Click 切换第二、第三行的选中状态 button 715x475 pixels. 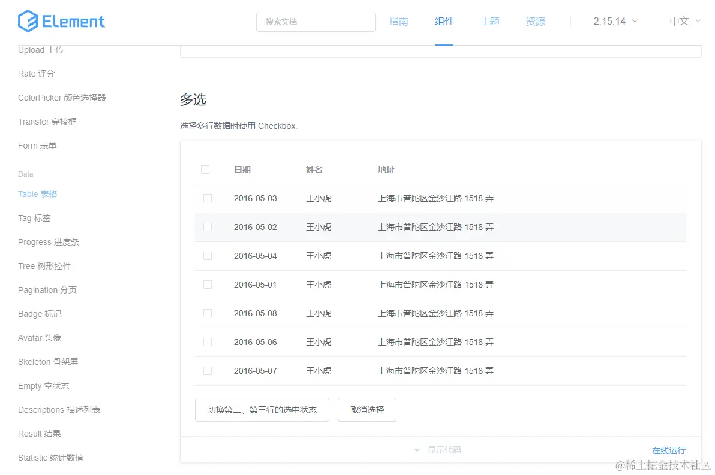(262, 410)
